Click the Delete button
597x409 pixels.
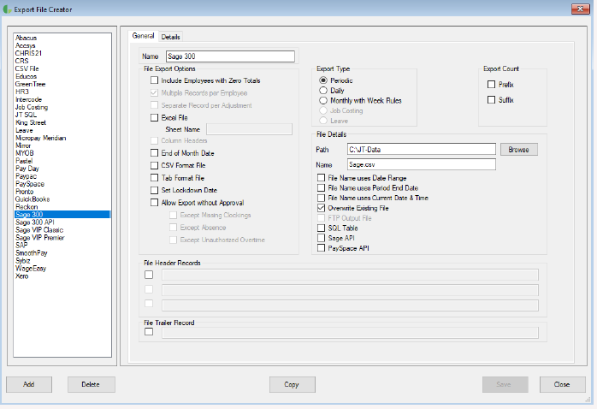coord(91,385)
